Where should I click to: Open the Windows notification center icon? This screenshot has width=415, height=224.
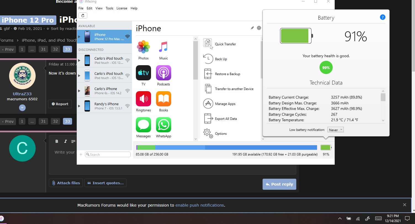pos(407,218)
